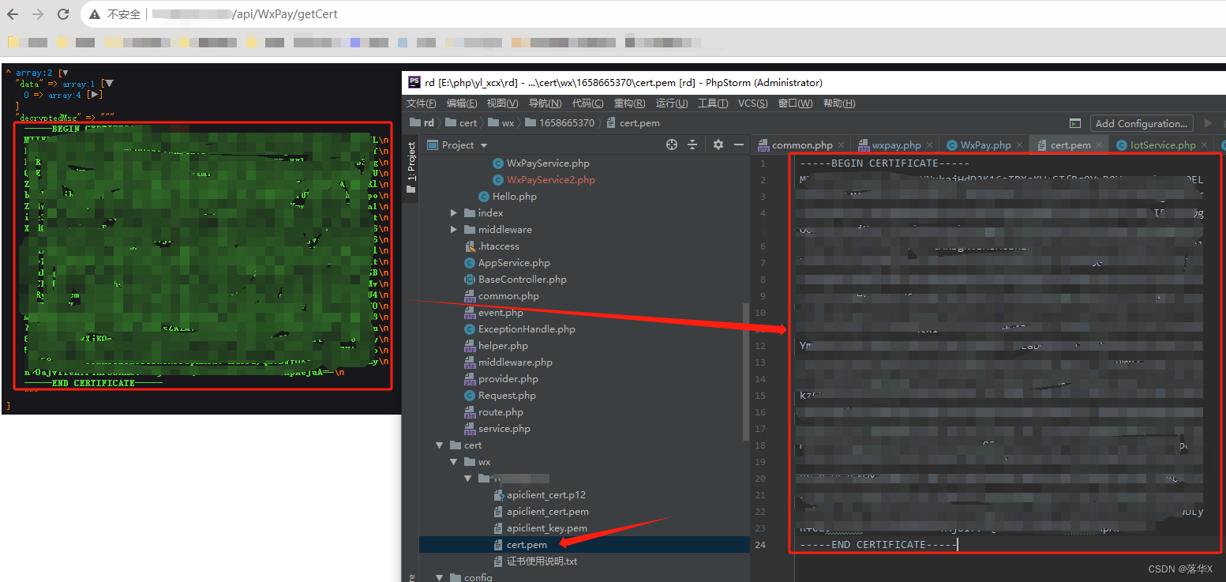The image size is (1226, 582).
Task: Click the browser back arrow
Action: point(13,14)
